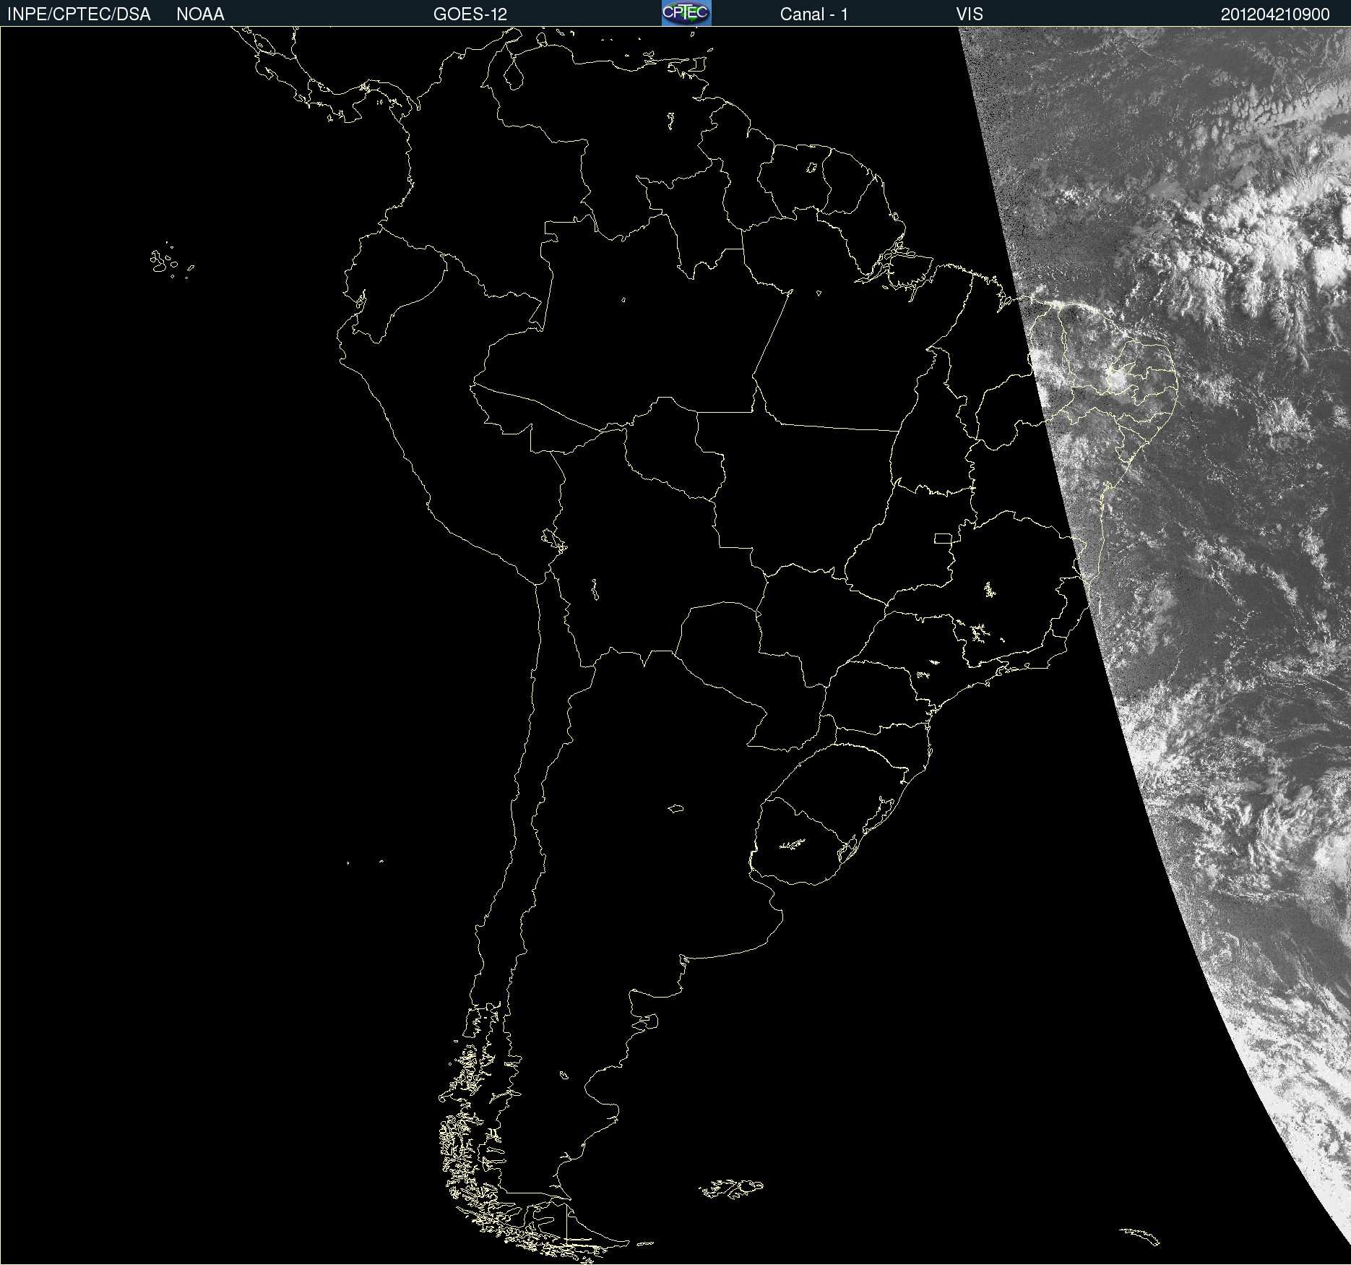Click the Canal - 1 label
Screen dimensions: 1351x1265
pyautogui.click(x=814, y=14)
